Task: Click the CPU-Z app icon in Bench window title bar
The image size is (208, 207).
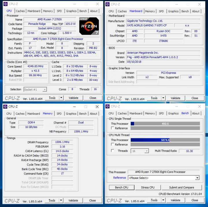Action: 107,106
